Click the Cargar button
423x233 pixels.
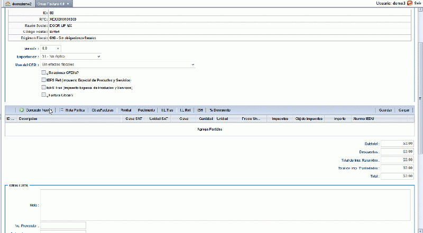pos(404,110)
